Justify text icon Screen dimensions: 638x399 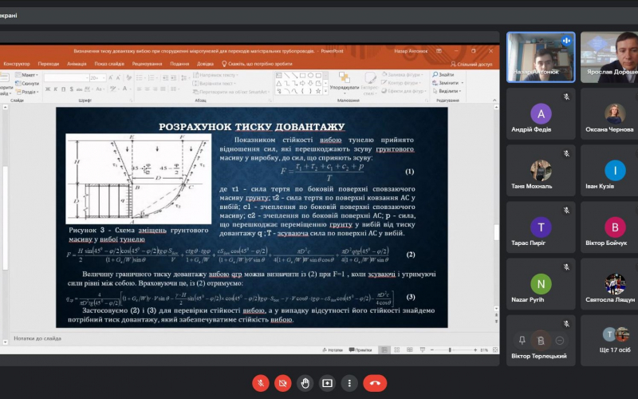pos(163,89)
